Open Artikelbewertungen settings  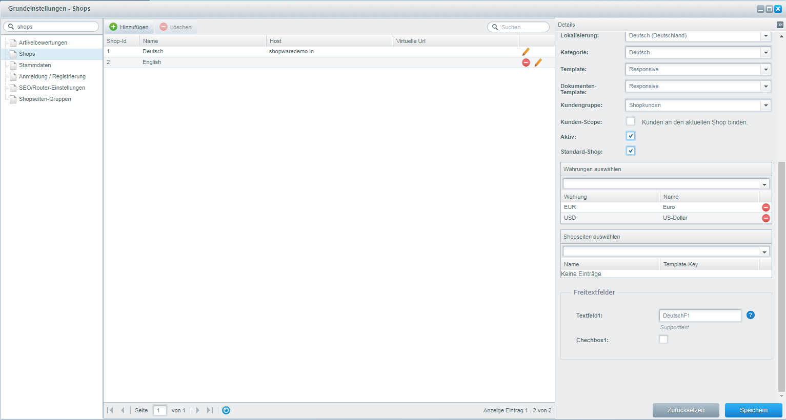[x=43, y=43]
